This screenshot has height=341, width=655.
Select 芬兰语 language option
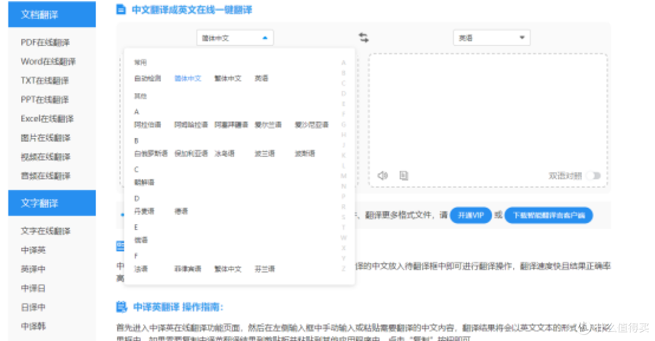click(265, 269)
